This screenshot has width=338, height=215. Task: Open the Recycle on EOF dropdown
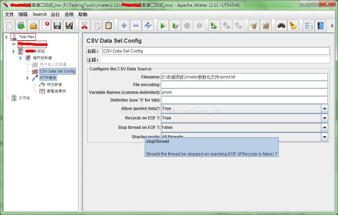pos(324,118)
